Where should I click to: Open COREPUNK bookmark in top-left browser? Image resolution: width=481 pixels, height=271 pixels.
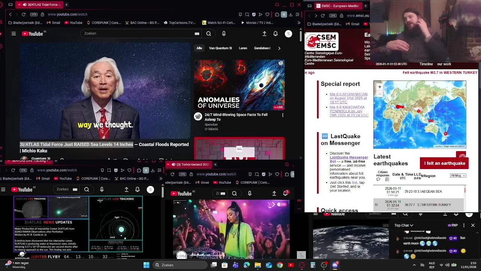click(103, 23)
